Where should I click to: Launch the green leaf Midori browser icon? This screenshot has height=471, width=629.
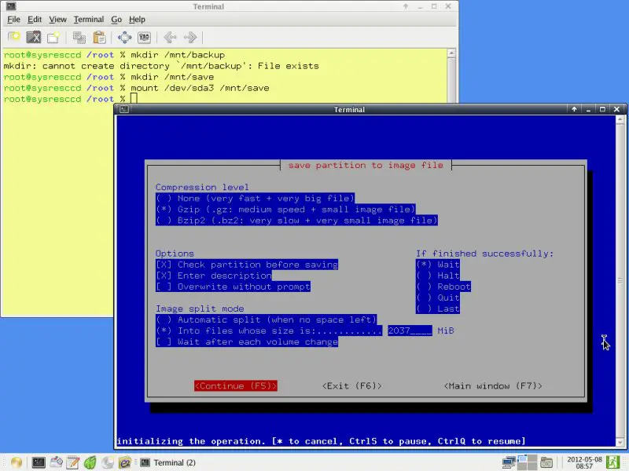coord(90,462)
